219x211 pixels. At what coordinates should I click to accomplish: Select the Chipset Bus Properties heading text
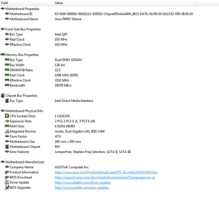click(21, 96)
